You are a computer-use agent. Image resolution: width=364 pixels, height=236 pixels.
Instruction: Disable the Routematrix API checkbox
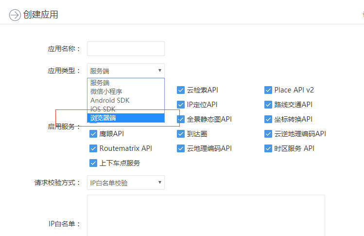[x=93, y=148]
